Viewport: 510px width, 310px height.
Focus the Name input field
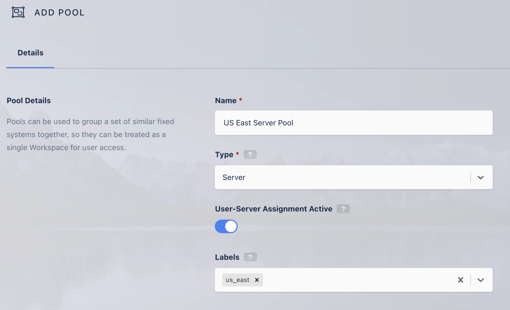click(353, 123)
